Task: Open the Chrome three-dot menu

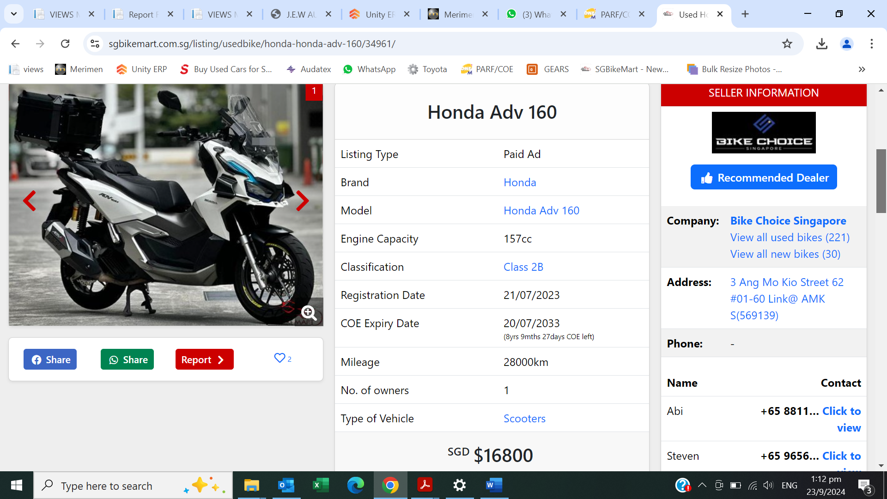Action: point(871,44)
